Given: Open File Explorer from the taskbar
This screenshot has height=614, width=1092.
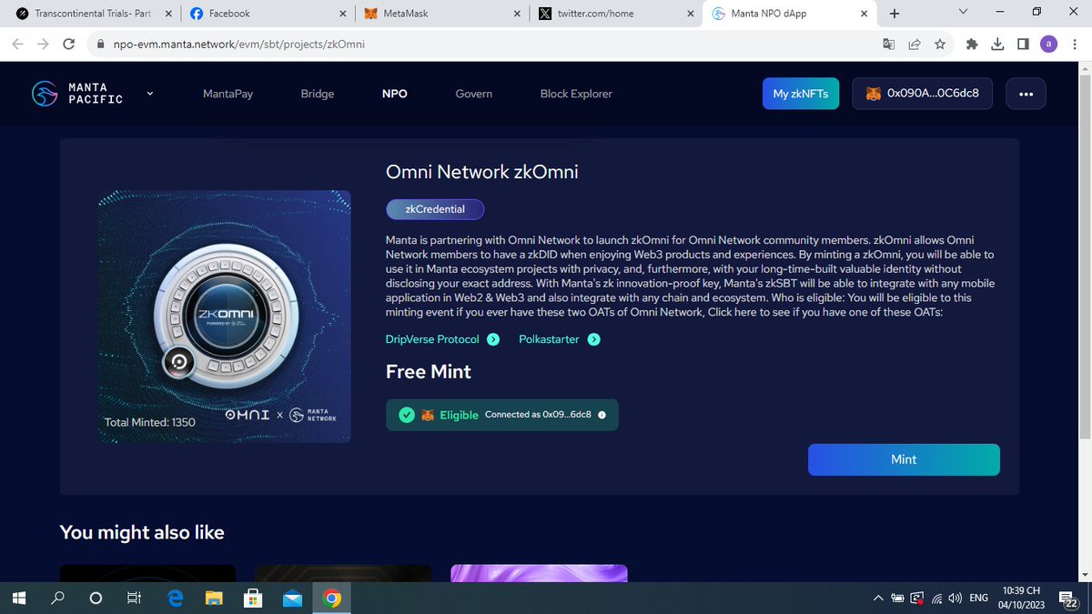Looking at the screenshot, I should [x=215, y=599].
